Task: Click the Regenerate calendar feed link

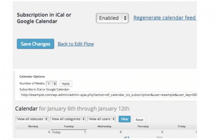Action: coord(165,18)
